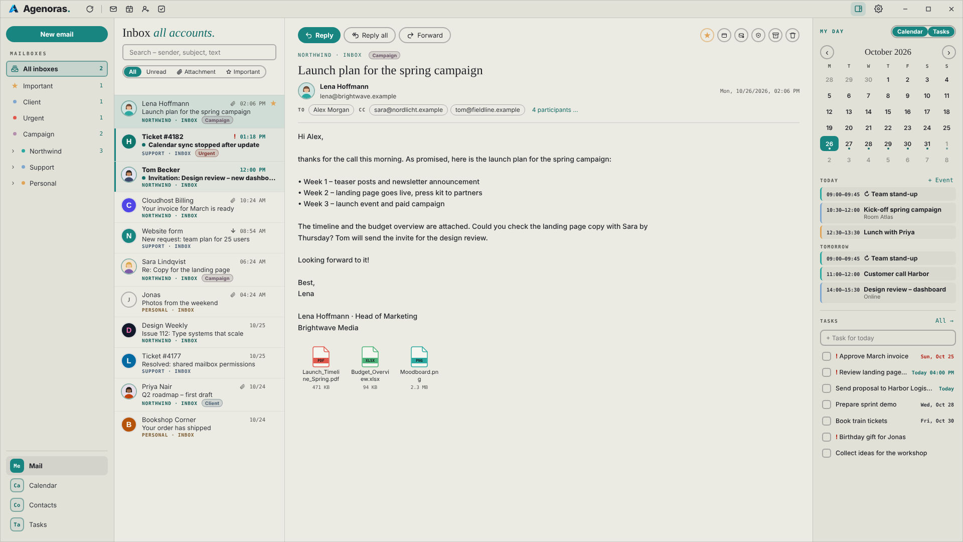Click the new task checkmark icon in title bar
Viewport: 963px width, 542px height.
coord(162,9)
